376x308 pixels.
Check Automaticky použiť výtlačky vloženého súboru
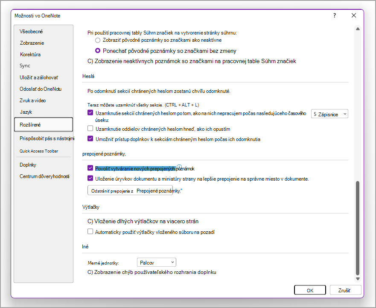coord(90,231)
